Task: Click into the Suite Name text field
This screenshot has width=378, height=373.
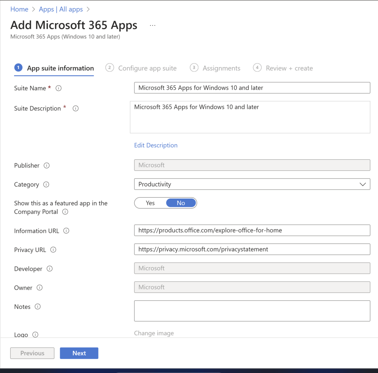Action: tap(252, 88)
